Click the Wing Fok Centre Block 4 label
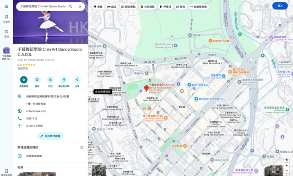This screenshot has width=293, height=176. click(x=126, y=65)
